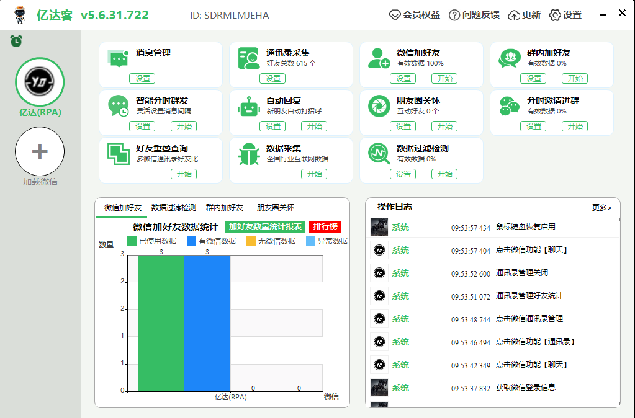Click the green 已使用数据 legend swatch
The image size is (635, 418).
point(132,241)
